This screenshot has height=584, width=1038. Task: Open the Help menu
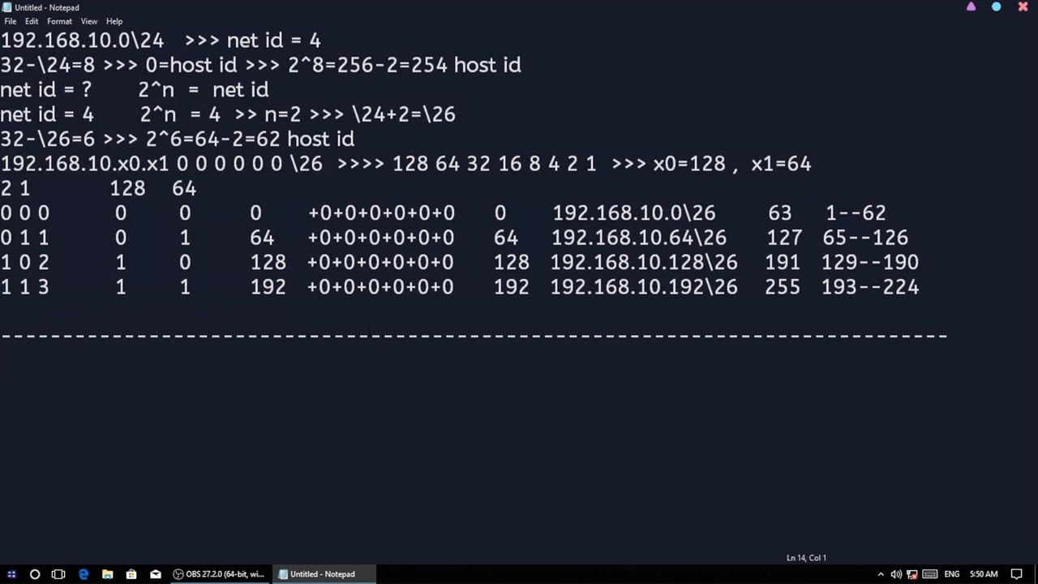[x=114, y=21]
